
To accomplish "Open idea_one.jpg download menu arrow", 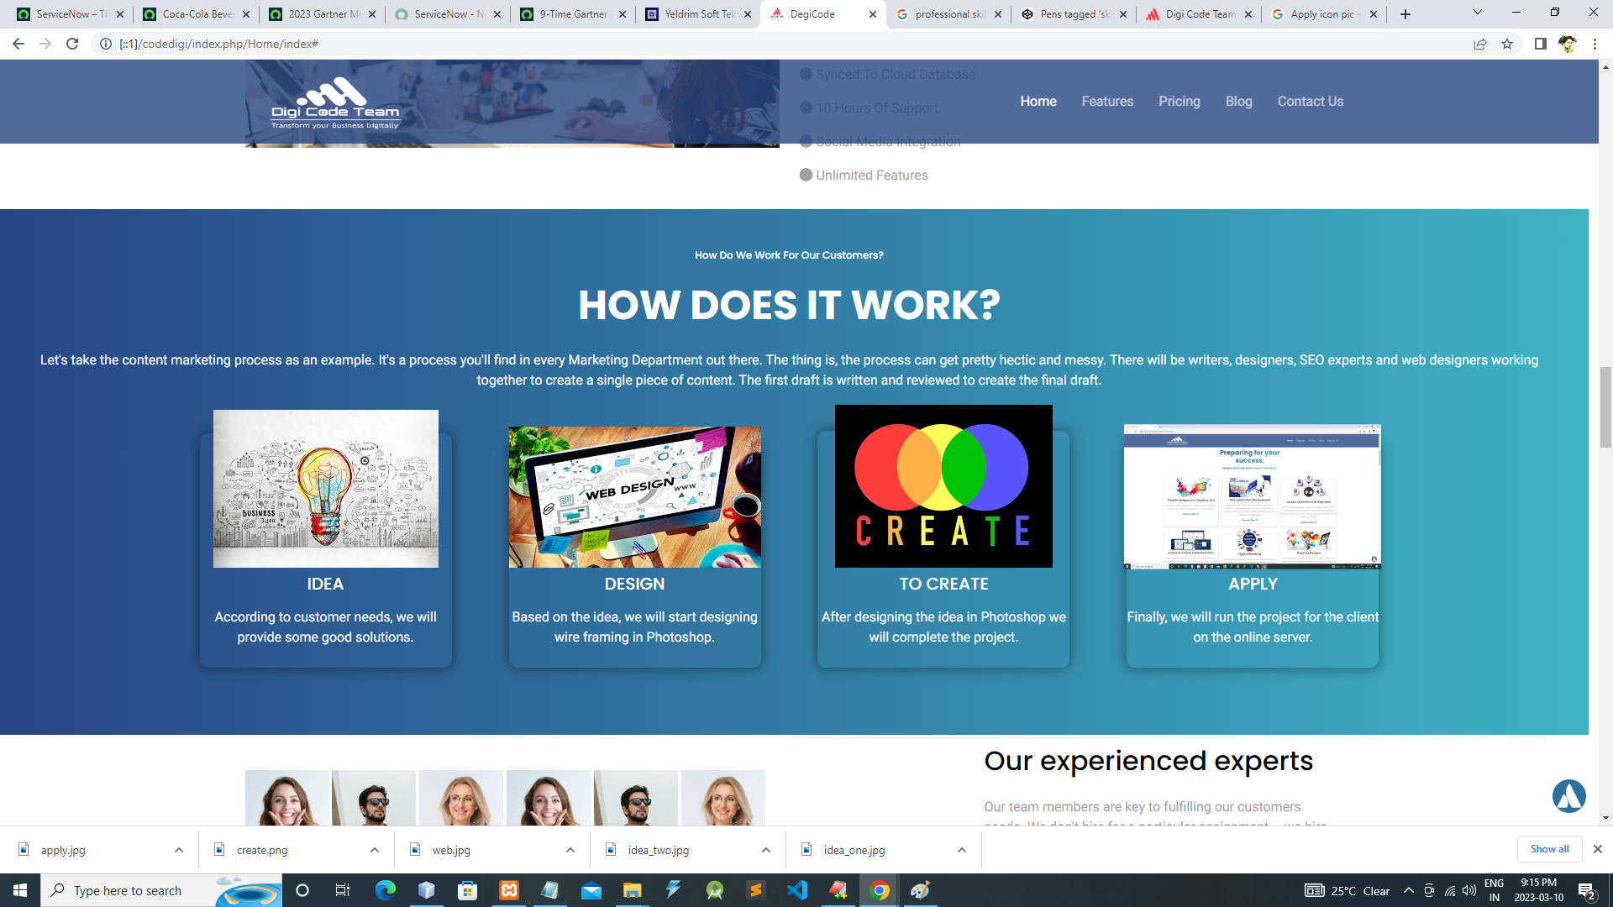I will tap(962, 850).
